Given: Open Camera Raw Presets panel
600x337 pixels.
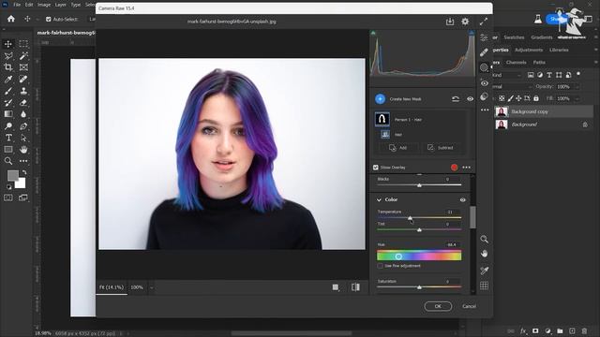Looking at the screenshot, I should click(x=484, y=96).
